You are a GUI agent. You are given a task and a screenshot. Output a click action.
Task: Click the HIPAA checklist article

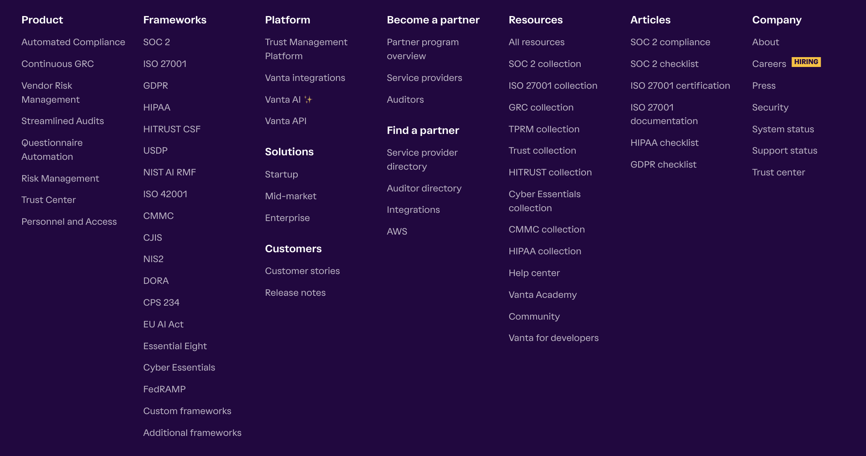point(664,143)
